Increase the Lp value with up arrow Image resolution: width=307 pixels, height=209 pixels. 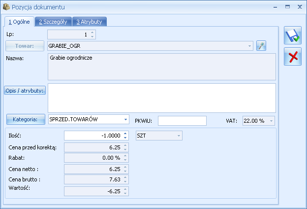coord(92,33)
